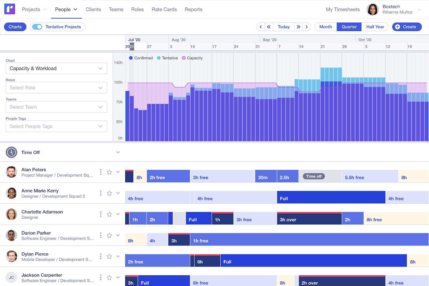Click Rihanna Muñoz's profile avatar

point(372,9)
